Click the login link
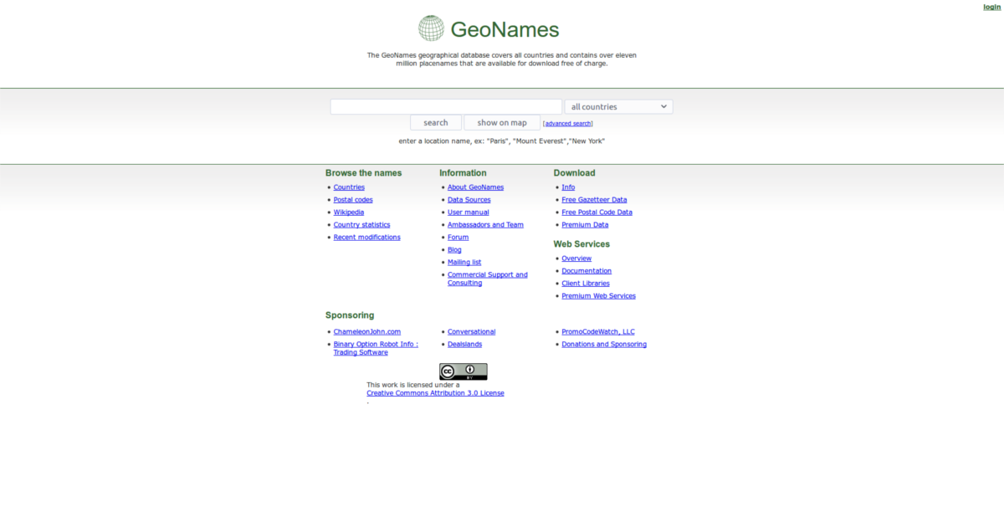1004x517 pixels. (x=991, y=7)
